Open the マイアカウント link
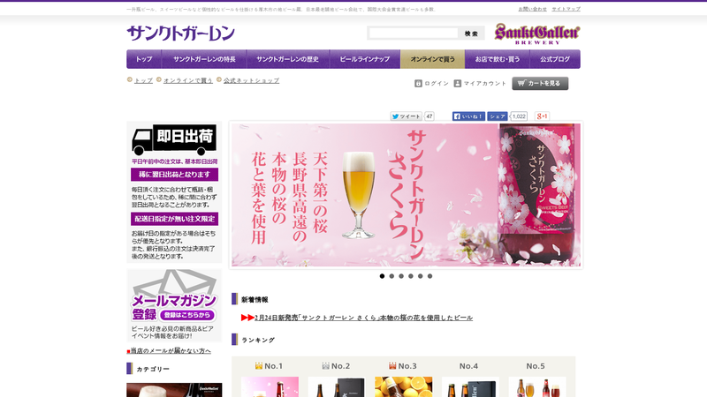The height and width of the screenshot is (397, 707). pyautogui.click(x=485, y=83)
